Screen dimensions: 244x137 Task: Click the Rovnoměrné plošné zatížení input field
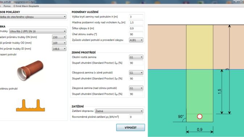click(x=136, y=117)
